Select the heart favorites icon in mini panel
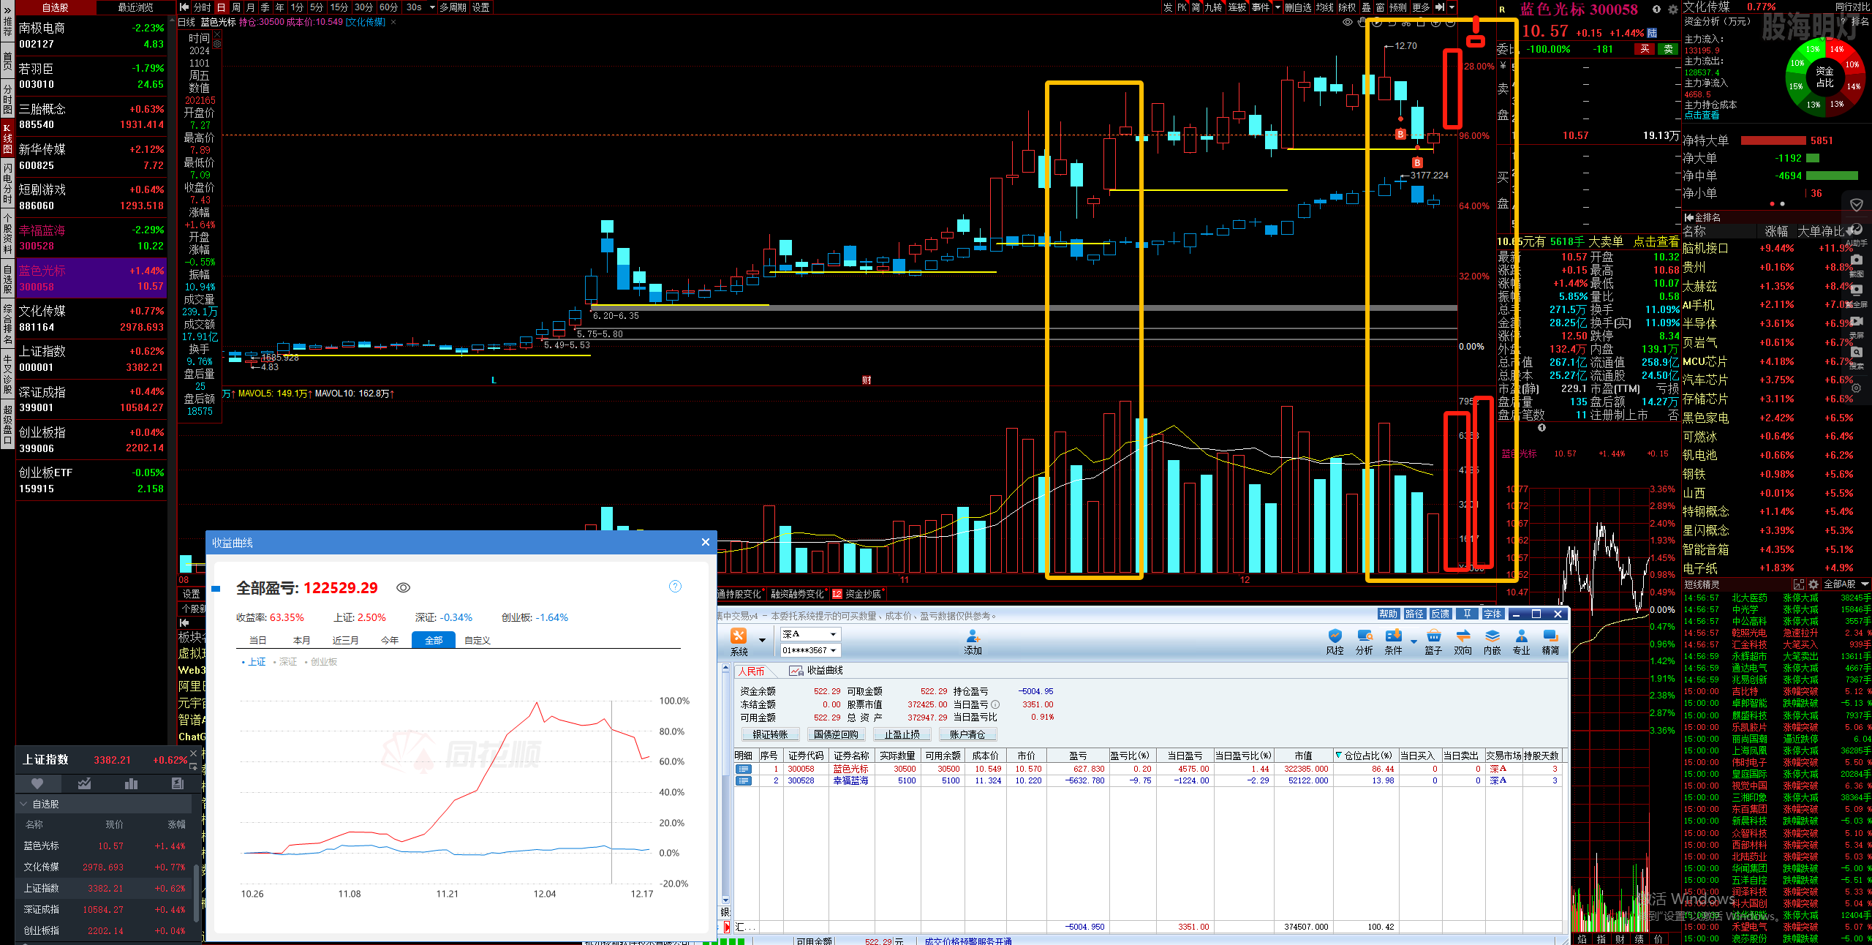 (37, 783)
